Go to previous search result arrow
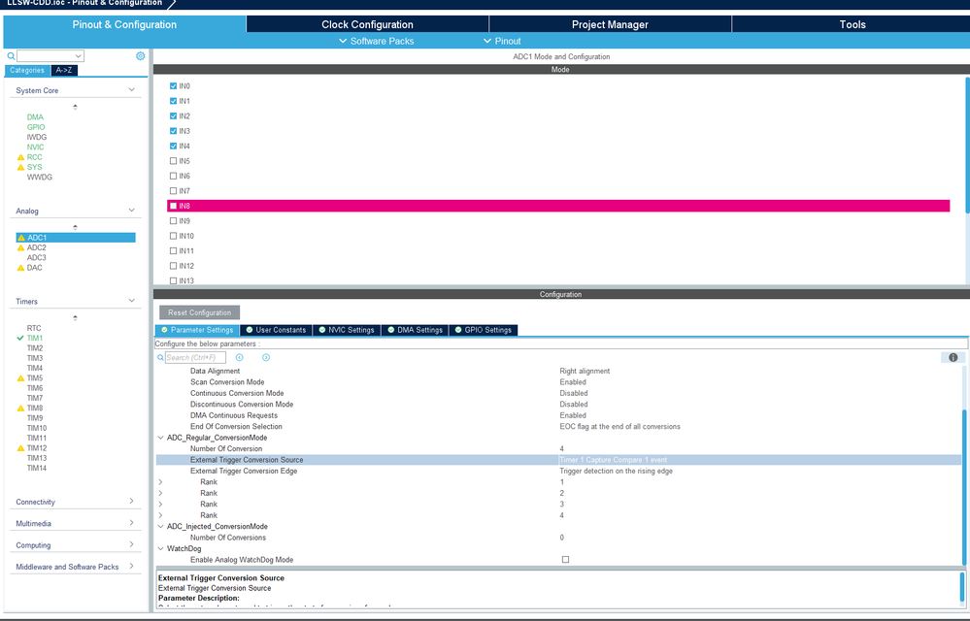Screen dimensions: 970x621 [240, 357]
